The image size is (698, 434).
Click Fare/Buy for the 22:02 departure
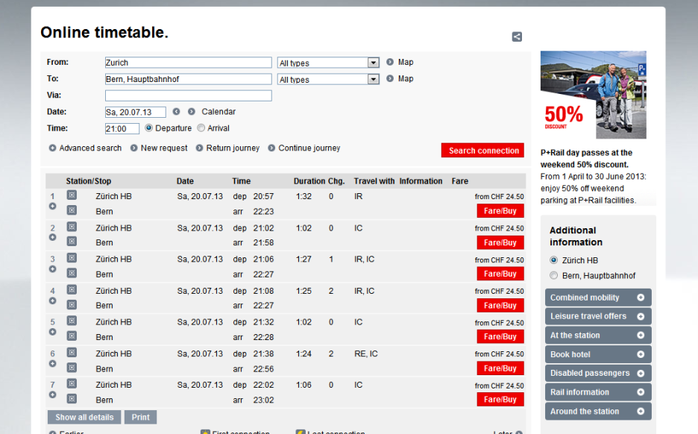pos(500,399)
